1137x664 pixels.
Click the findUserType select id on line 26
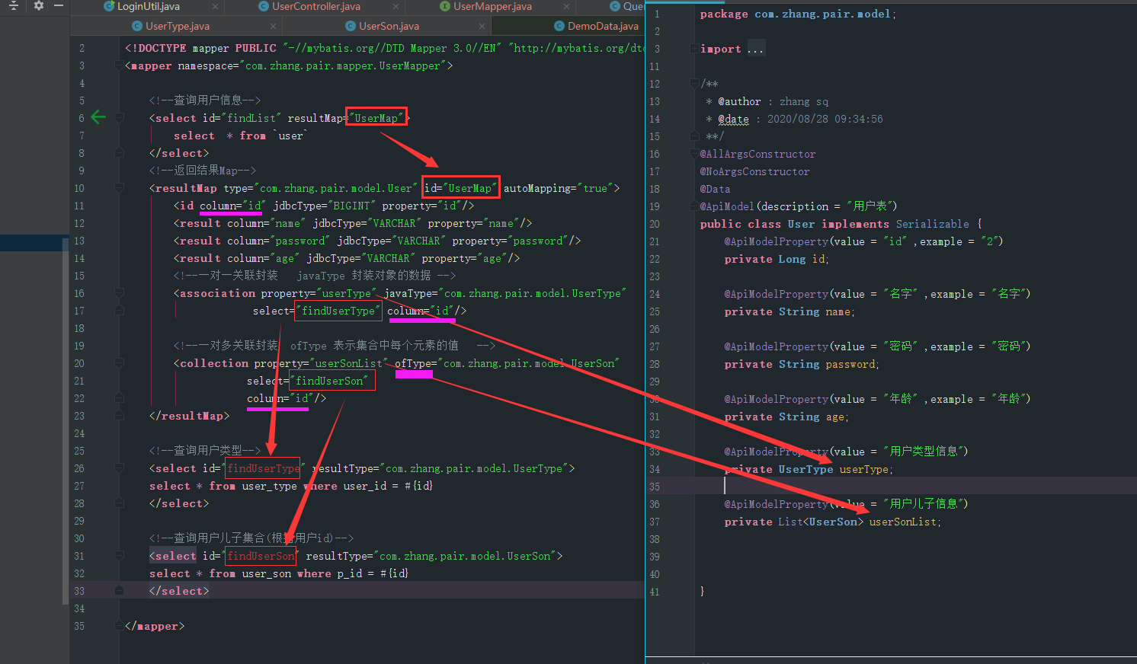click(x=264, y=468)
